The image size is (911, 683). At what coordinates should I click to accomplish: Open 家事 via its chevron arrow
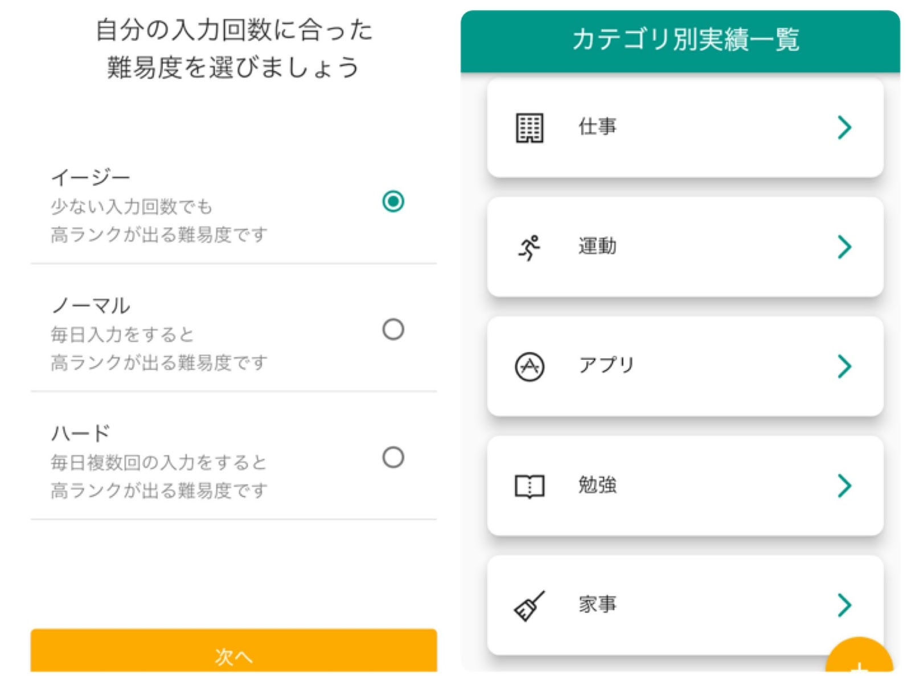click(x=844, y=605)
